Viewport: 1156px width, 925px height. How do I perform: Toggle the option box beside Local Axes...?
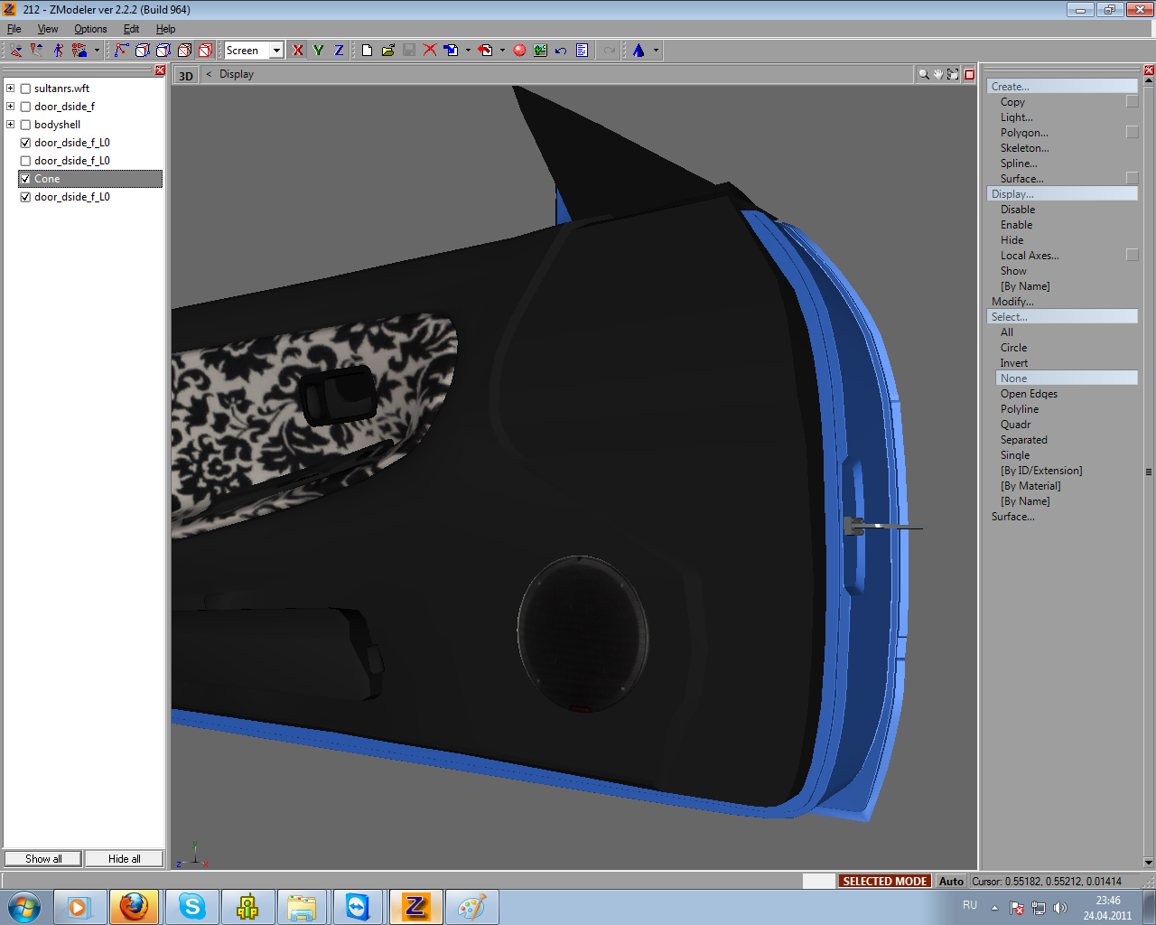coord(1133,256)
